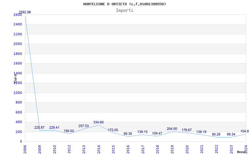Select the 99.39 value label
249x155 pixels.
128,134
